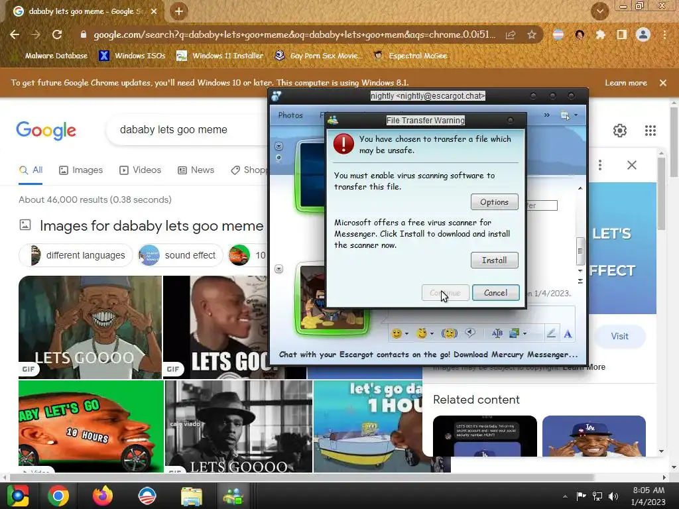Click the webcam indicator below contact picture
The width and height of the screenshot is (679, 509).
click(279, 158)
